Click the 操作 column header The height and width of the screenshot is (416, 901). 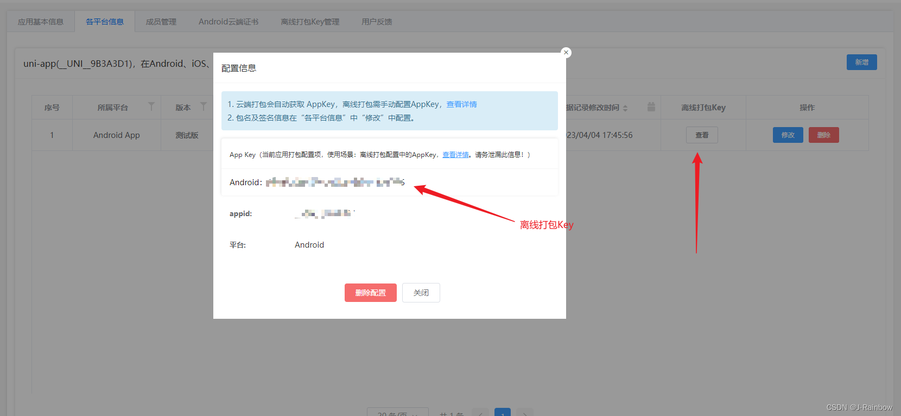coord(807,108)
